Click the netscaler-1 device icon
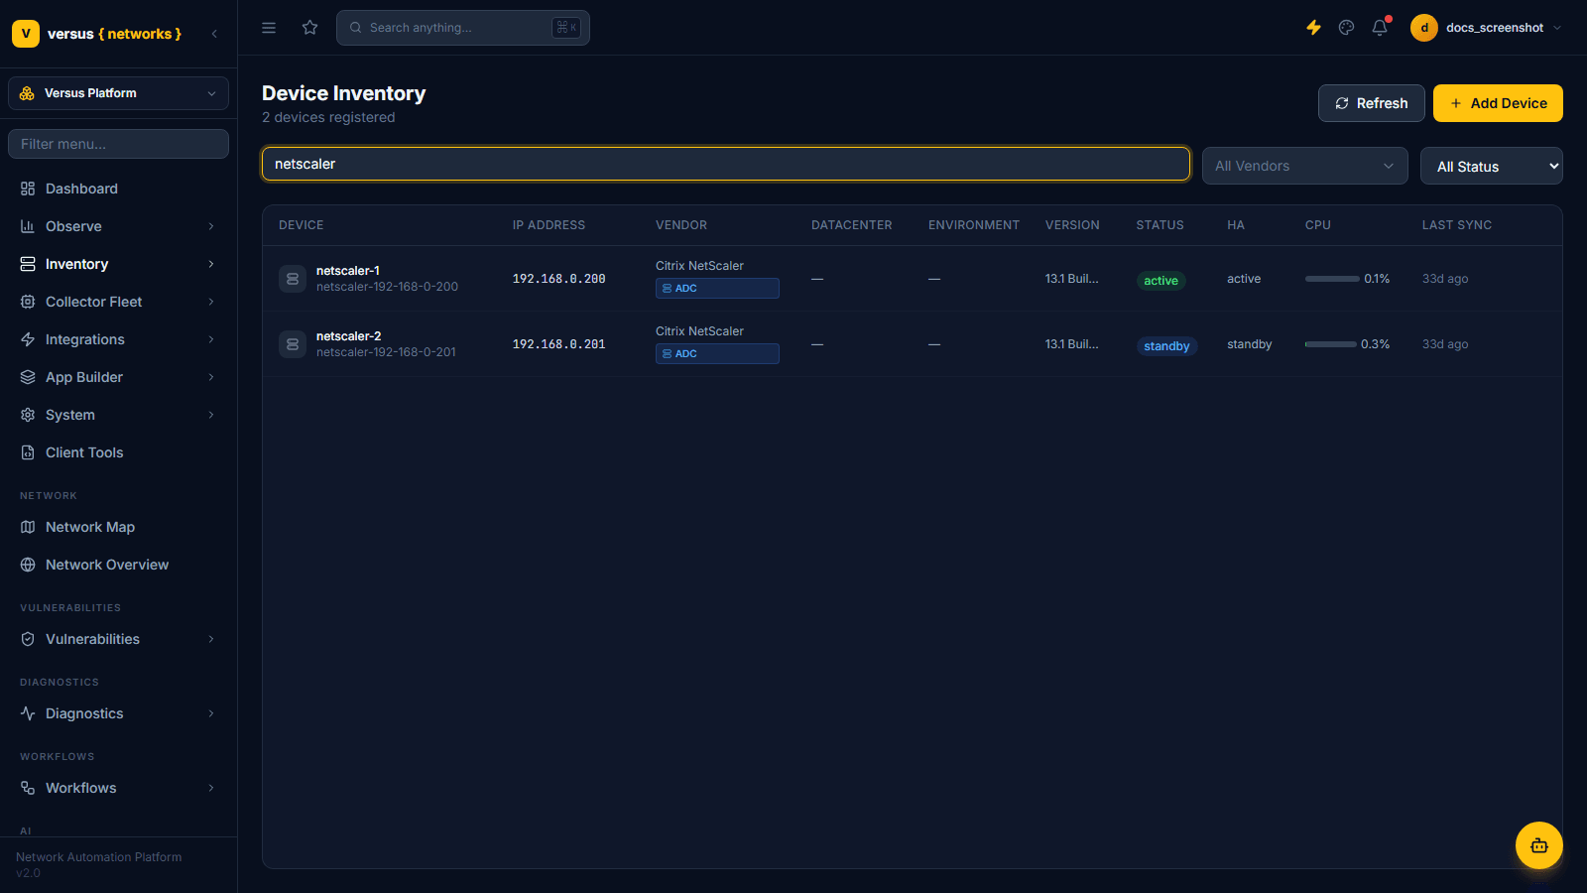1587x893 pixels. coord(293,279)
